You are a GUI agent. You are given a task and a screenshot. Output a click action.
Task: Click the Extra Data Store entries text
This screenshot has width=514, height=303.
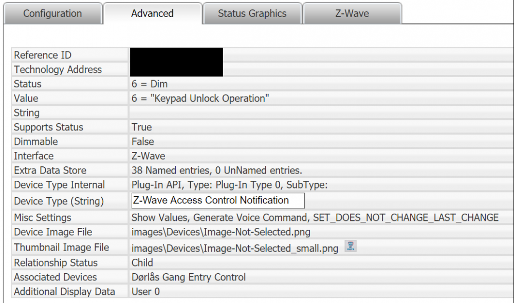coord(217,170)
